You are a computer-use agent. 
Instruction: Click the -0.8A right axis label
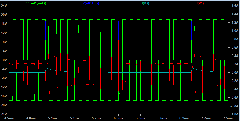pos(235,106)
